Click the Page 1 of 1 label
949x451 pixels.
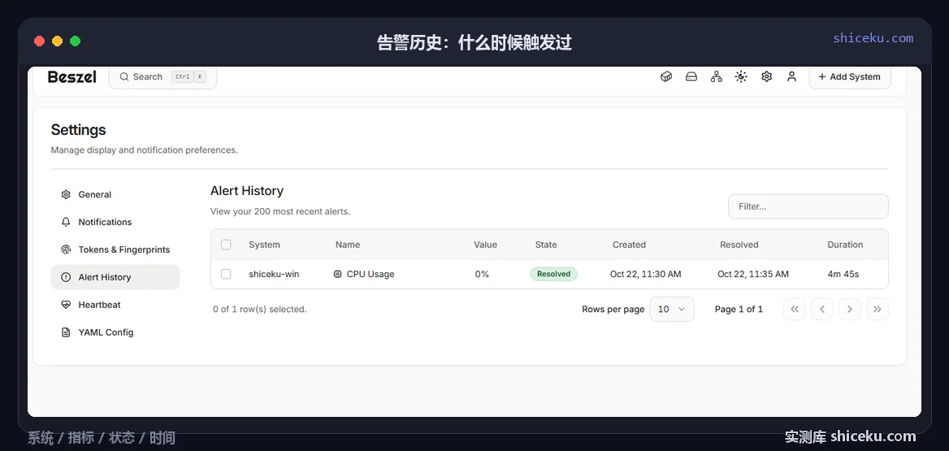739,310
